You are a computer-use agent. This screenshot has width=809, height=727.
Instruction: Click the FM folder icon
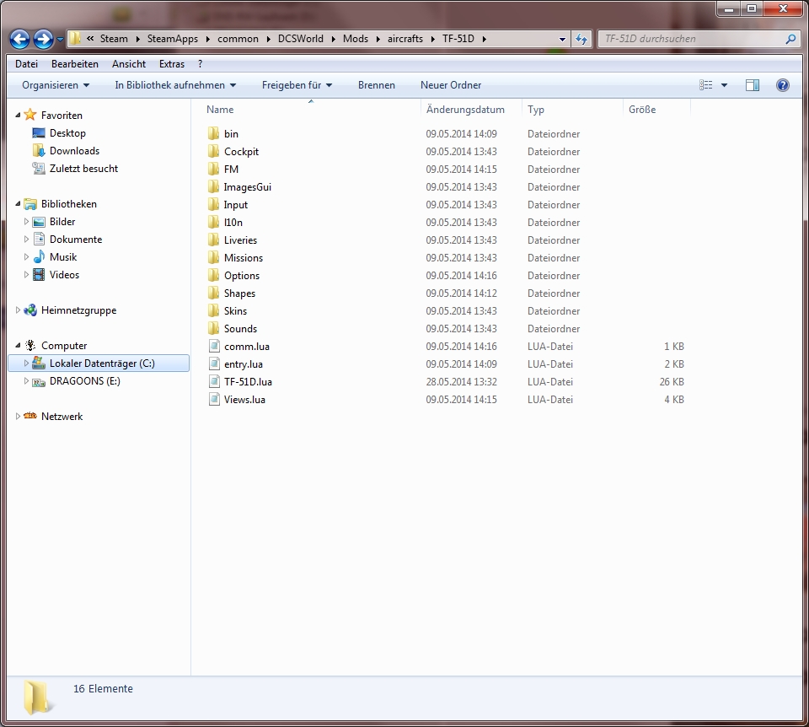point(213,169)
